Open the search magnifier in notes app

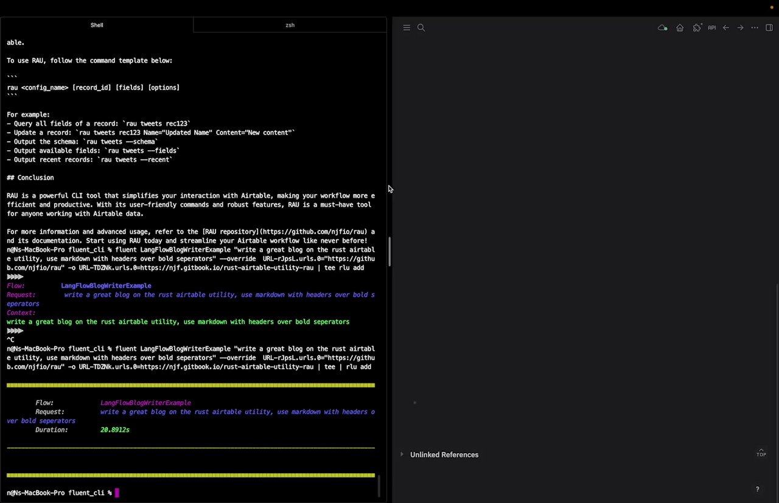(421, 28)
